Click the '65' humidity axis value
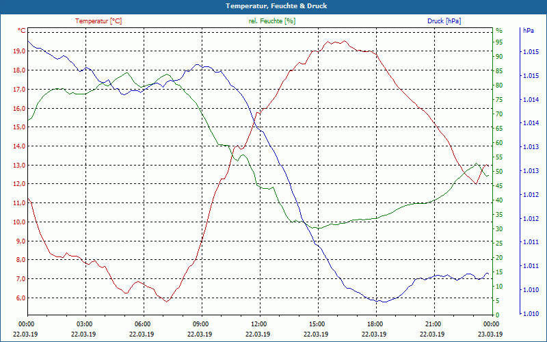The image size is (547, 342). 499,129
